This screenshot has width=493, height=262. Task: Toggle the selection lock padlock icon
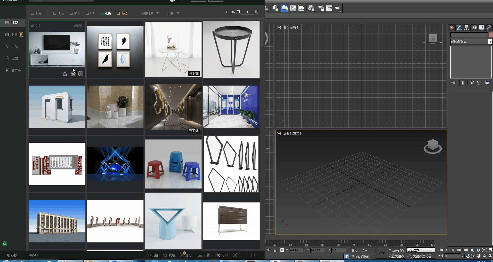(275, 250)
